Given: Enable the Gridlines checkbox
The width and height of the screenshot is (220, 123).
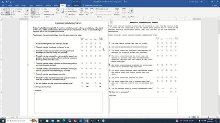Looking at the screenshot, I should [43, 12].
